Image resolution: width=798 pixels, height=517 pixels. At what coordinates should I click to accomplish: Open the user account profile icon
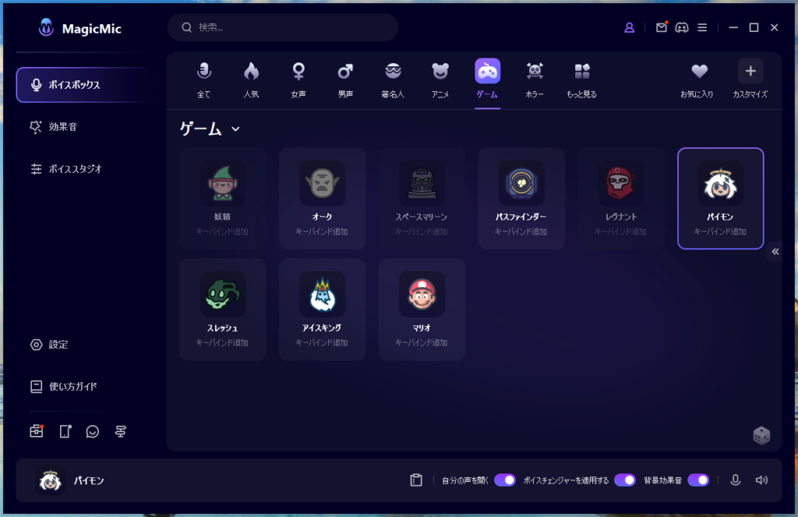pos(630,27)
